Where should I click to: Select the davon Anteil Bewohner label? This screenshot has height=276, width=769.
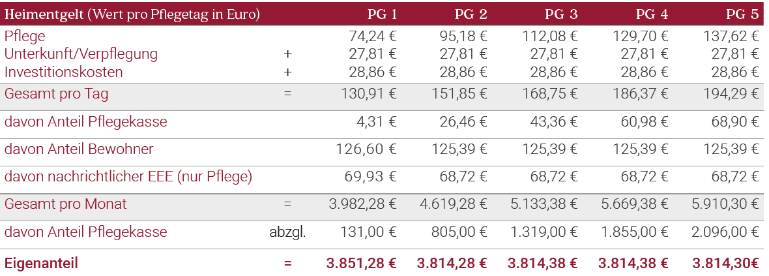pos(79,149)
